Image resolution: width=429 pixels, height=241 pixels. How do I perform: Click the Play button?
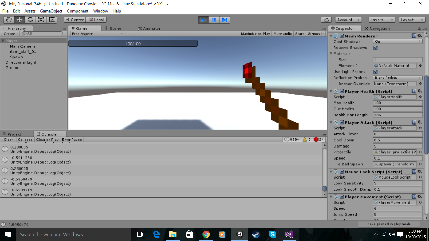[203, 20]
